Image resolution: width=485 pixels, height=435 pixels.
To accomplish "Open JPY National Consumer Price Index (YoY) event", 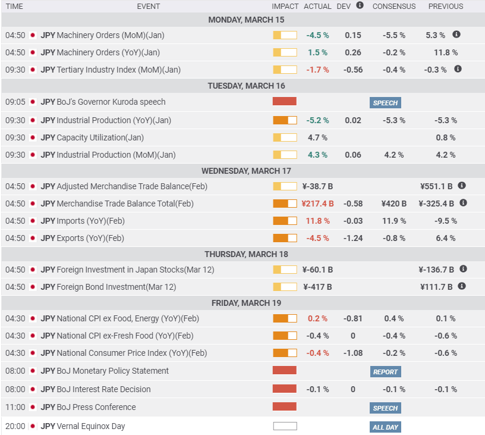I will coord(124,353).
